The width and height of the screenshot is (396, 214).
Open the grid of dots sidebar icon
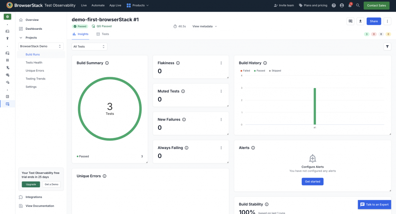coord(7,60)
